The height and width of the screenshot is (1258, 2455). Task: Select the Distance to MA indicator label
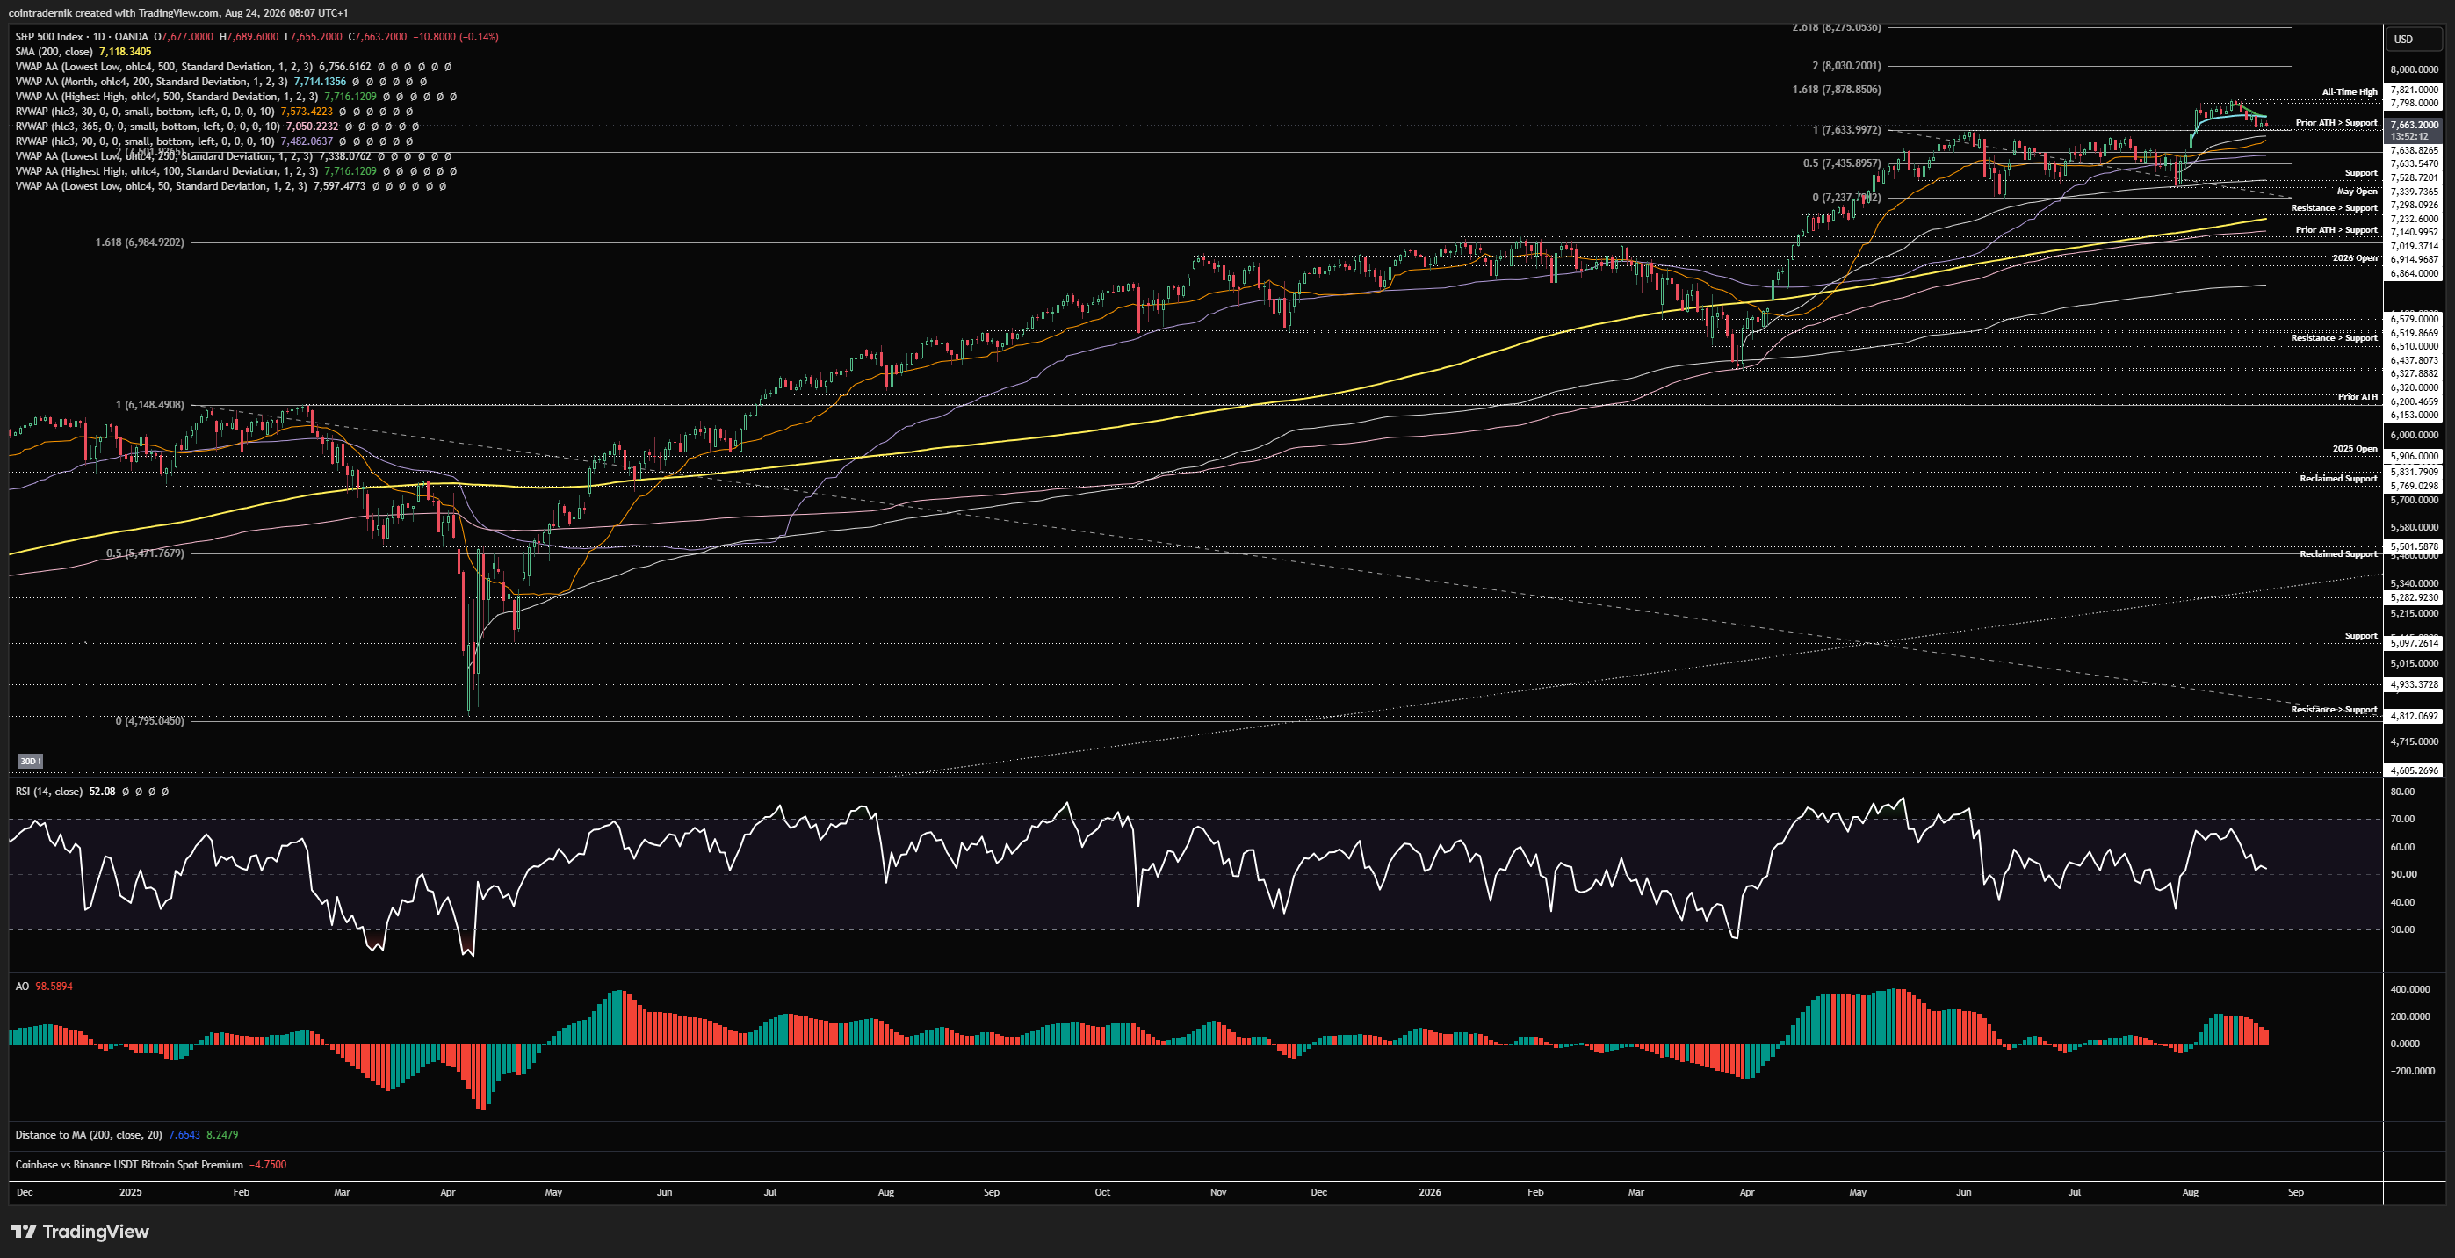pos(89,1134)
